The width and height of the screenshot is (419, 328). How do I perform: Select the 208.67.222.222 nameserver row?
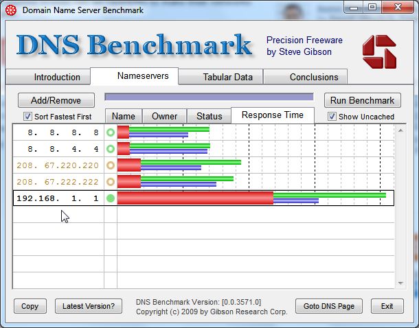203,182
